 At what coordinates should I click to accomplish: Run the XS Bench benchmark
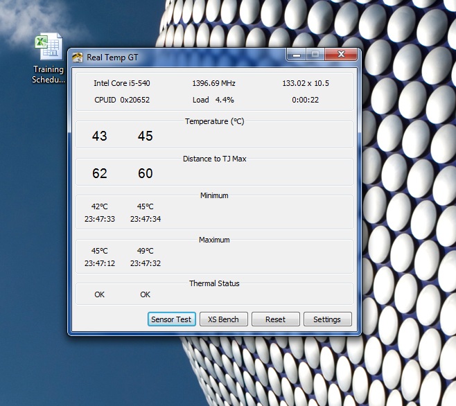click(223, 319)
